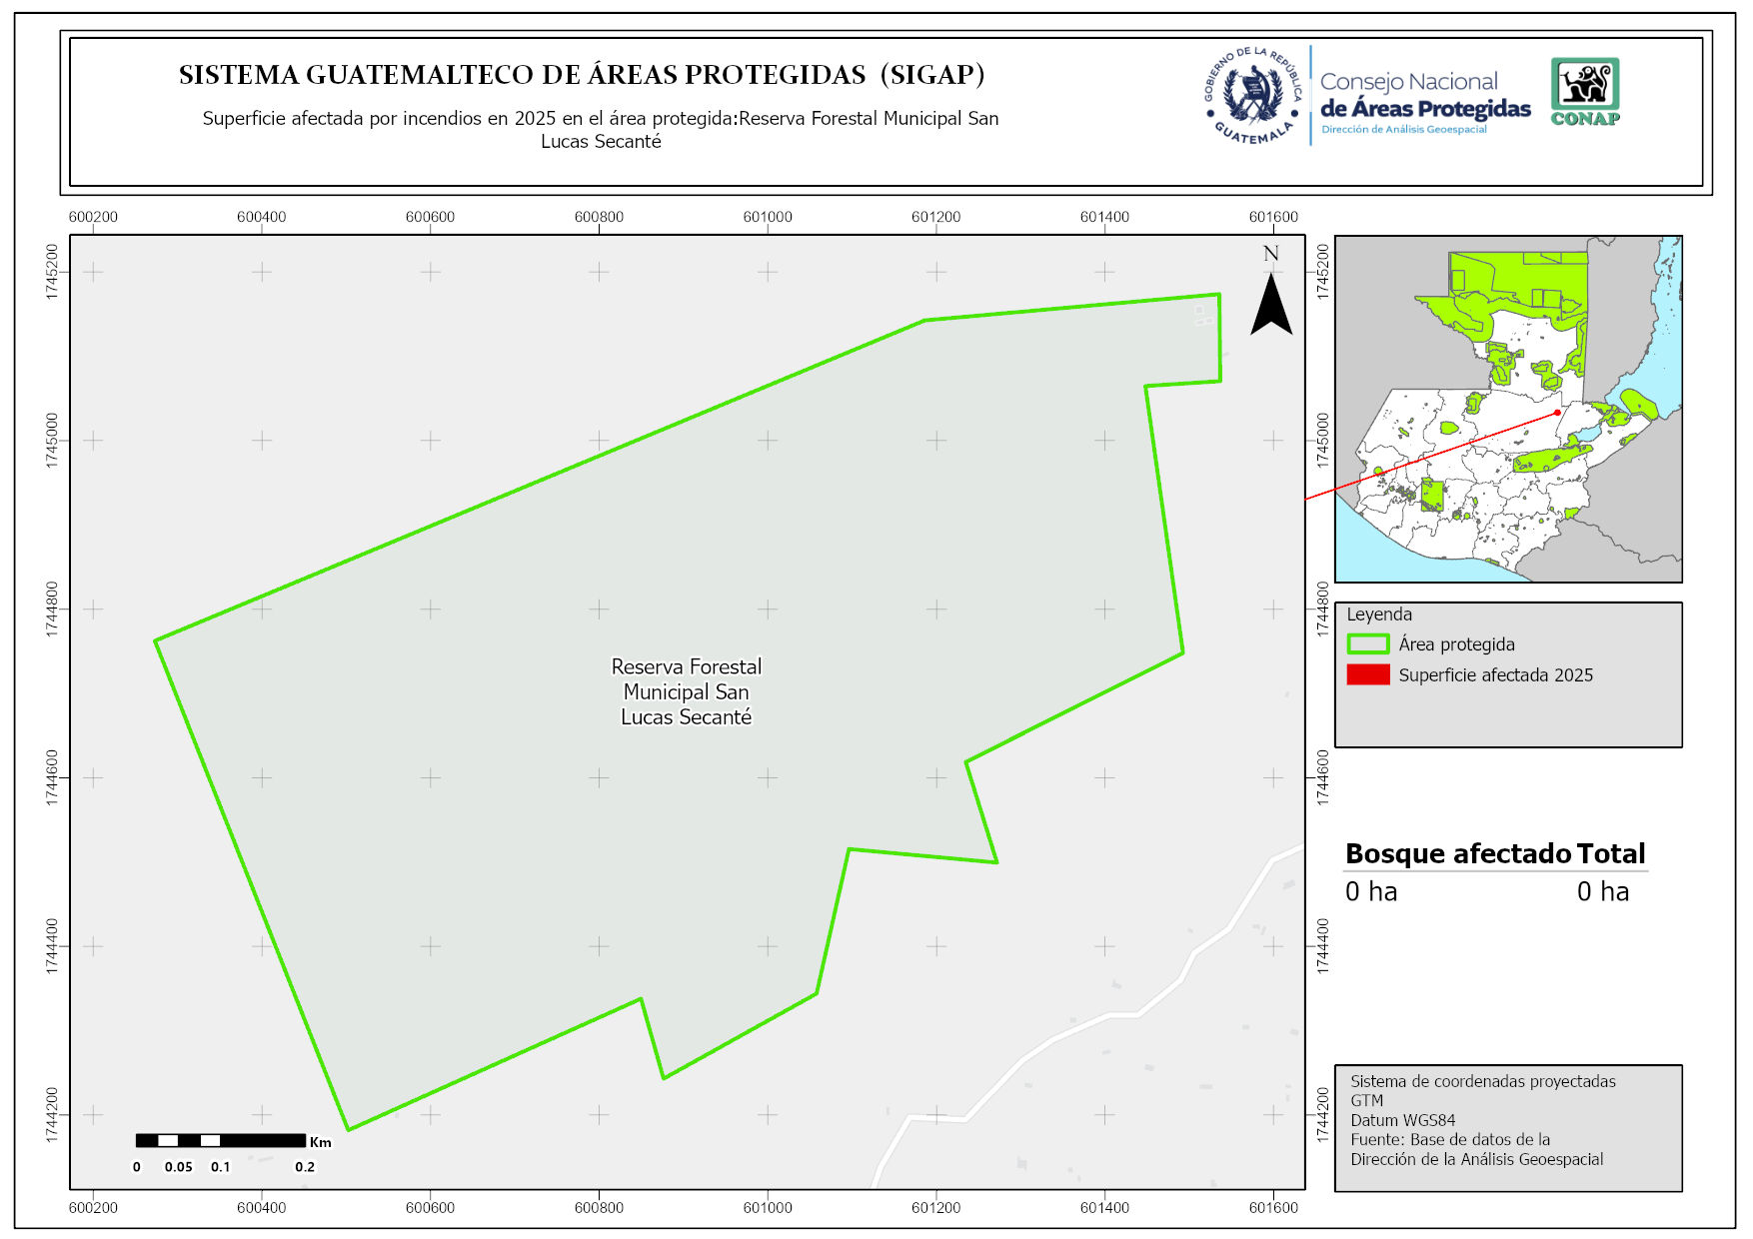
Task: Click the Datum WGS84 text line
Action: pyautogui.click(x=1402, y=1120)
